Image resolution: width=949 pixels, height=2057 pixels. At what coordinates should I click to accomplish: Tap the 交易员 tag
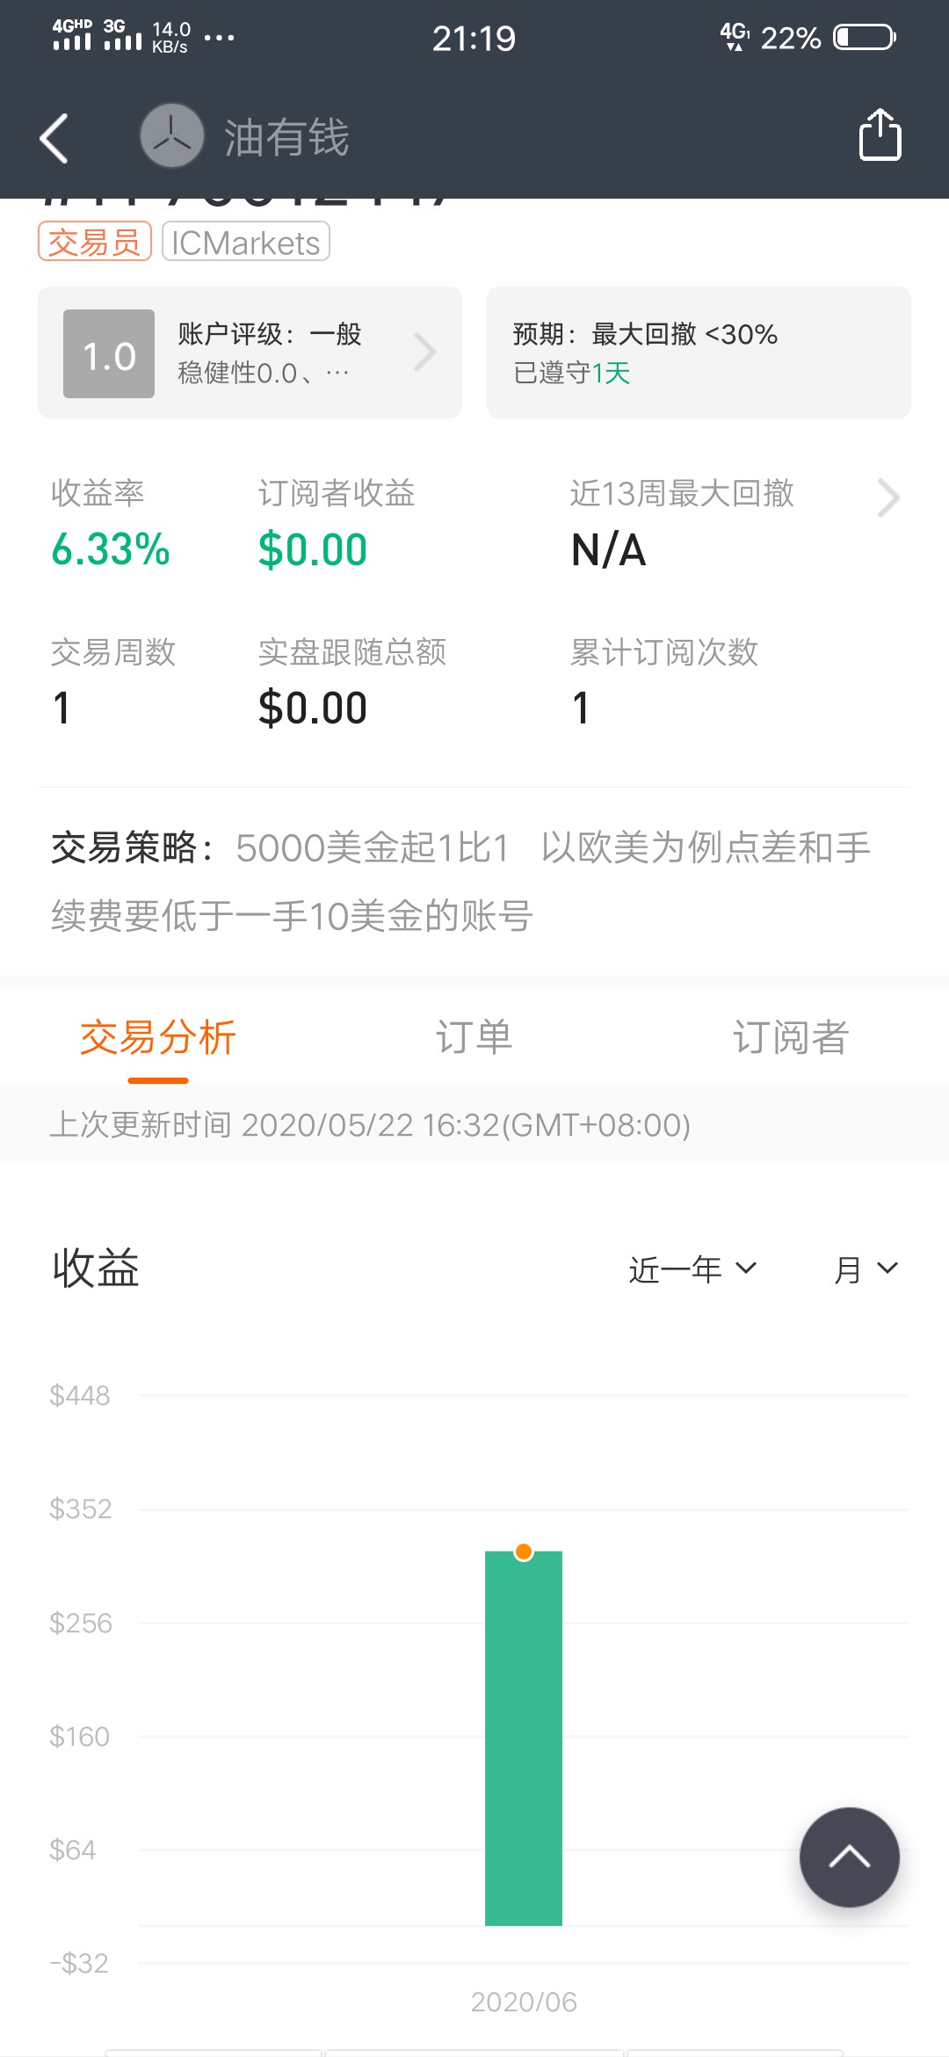click(95, 242)
